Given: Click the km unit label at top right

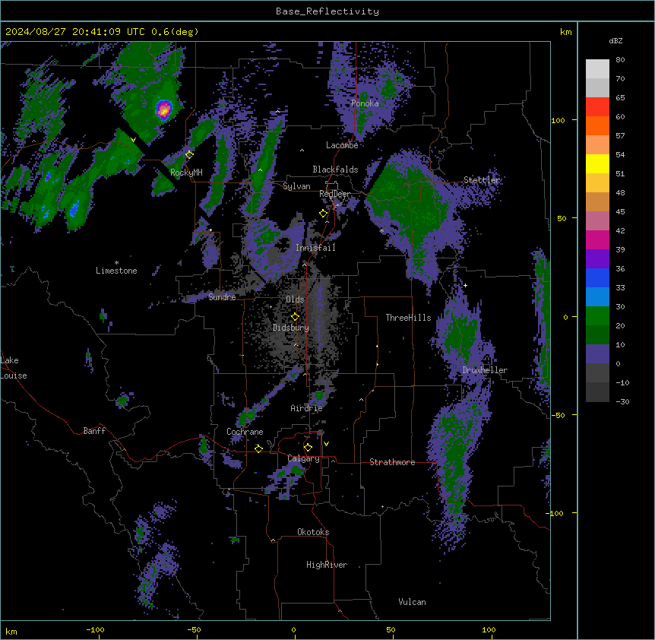Looking at the screenshot, I should pos(566,32).
